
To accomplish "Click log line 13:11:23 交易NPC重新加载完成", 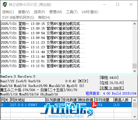I will tap(43, 42).
